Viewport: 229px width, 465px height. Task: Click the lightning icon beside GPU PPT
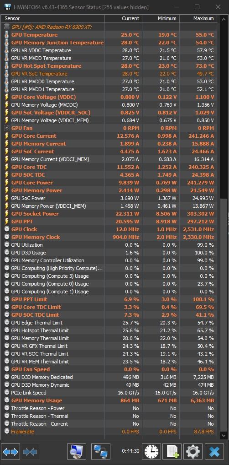coord(7,222)
